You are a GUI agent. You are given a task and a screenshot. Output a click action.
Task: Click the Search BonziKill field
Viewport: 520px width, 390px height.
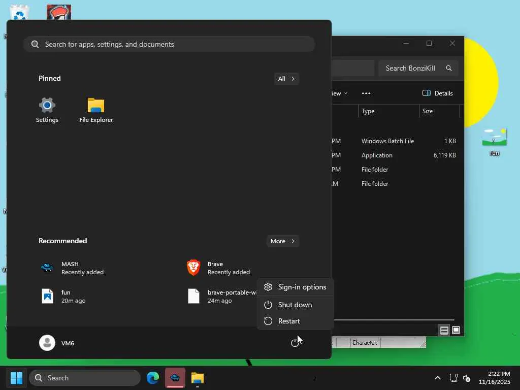pos(418,68)
